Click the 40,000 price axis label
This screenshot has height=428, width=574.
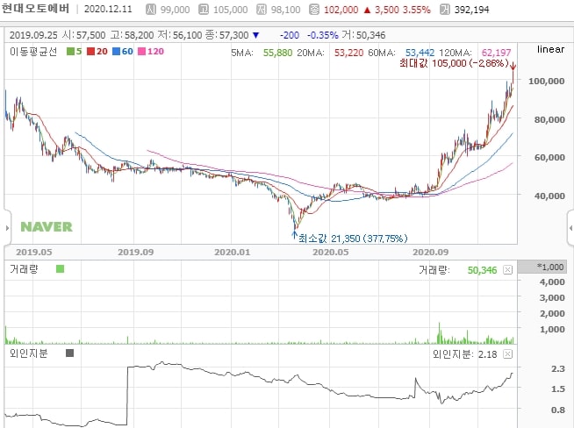[549, 196]
